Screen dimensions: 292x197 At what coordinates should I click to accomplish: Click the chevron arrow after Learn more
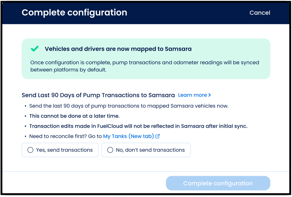[210, 95]
